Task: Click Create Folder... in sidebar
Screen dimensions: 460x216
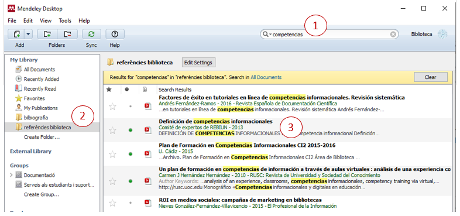Action: coord(42,137)
